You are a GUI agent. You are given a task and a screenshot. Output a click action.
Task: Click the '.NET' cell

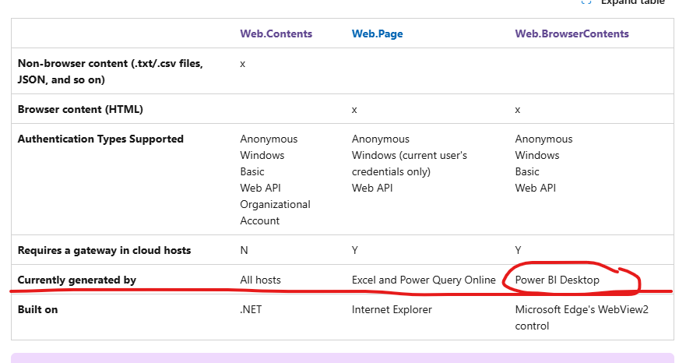pyautogui.click(x=251, y=309)
